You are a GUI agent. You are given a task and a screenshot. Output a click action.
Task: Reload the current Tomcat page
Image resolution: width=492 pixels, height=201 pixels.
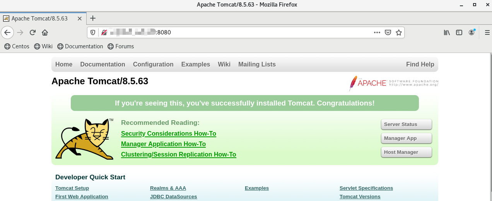tap(32, 32)
